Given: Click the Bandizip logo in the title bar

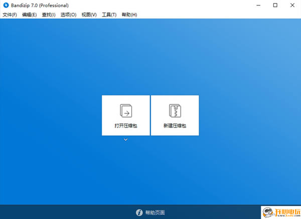Looking at the screenshot, I should pos(6,5).
